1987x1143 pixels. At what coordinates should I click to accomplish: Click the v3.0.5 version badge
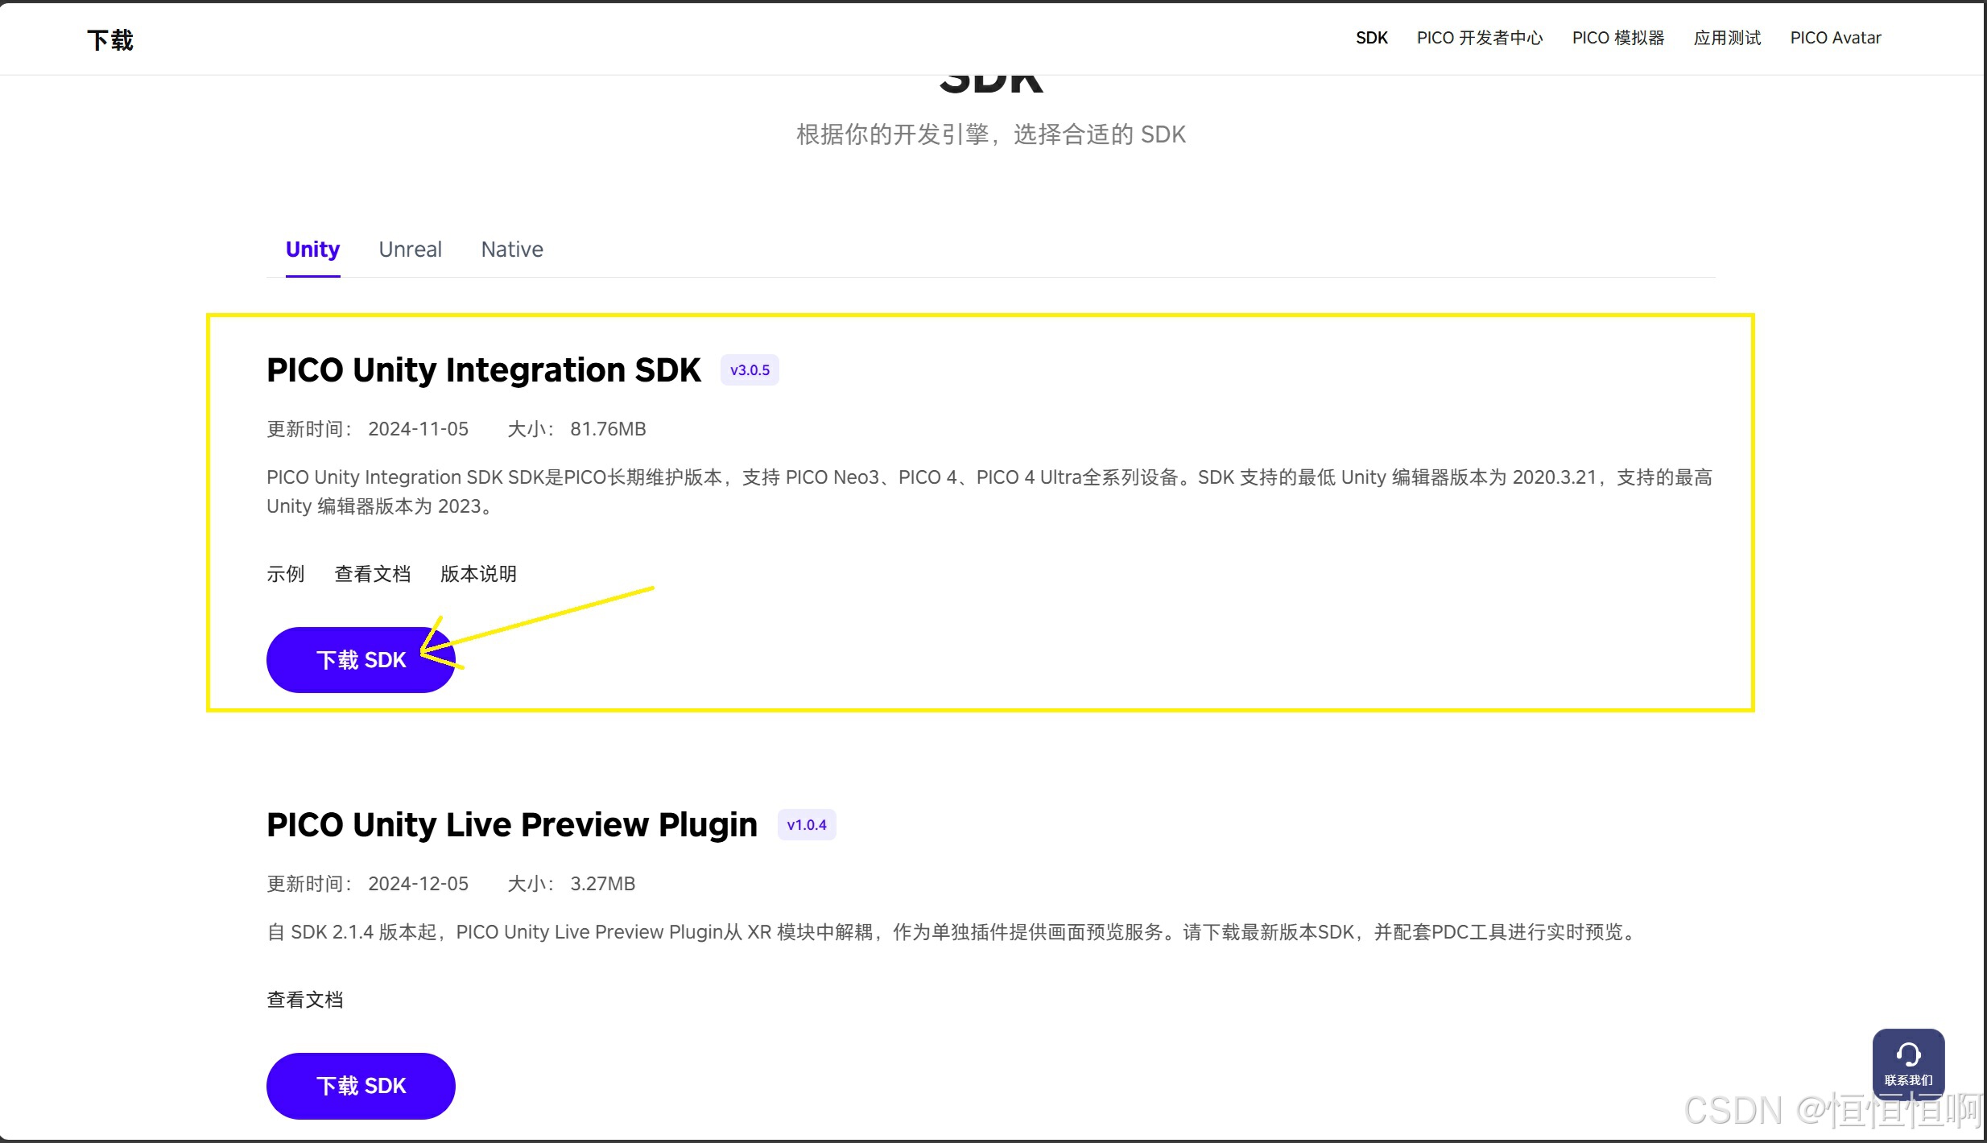click(x=749, y=370)
